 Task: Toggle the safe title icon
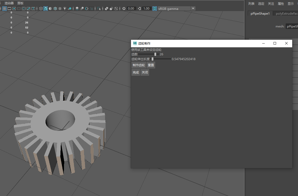[x=33, y=9]
